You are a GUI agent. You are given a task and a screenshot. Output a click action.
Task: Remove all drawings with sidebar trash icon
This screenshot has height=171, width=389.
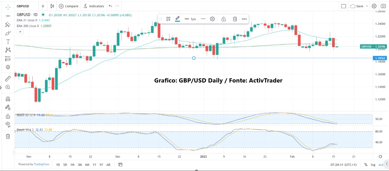point(8,136)
